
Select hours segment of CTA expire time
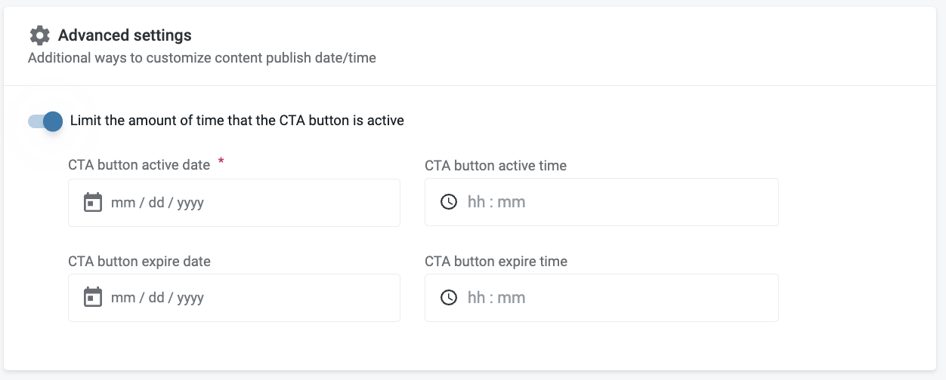pos(476,297)
